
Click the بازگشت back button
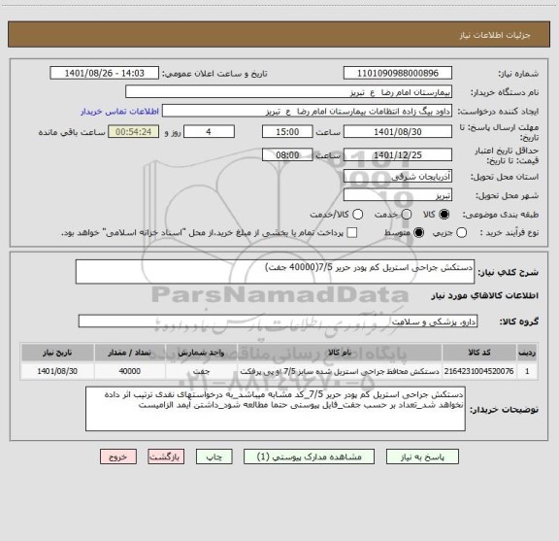166,456
